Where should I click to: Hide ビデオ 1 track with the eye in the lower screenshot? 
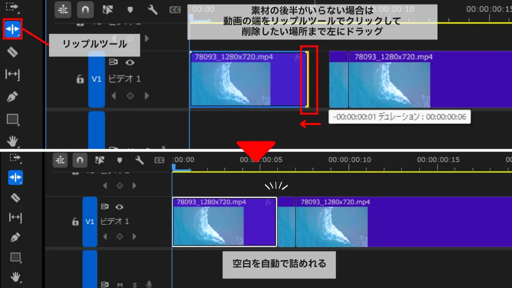click(x=119, y=206)
